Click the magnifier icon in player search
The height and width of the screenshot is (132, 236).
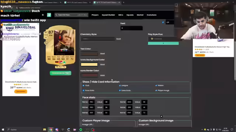pyautogui.click(x=56, y=15)
